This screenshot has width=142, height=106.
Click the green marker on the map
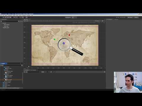(54, 39)
